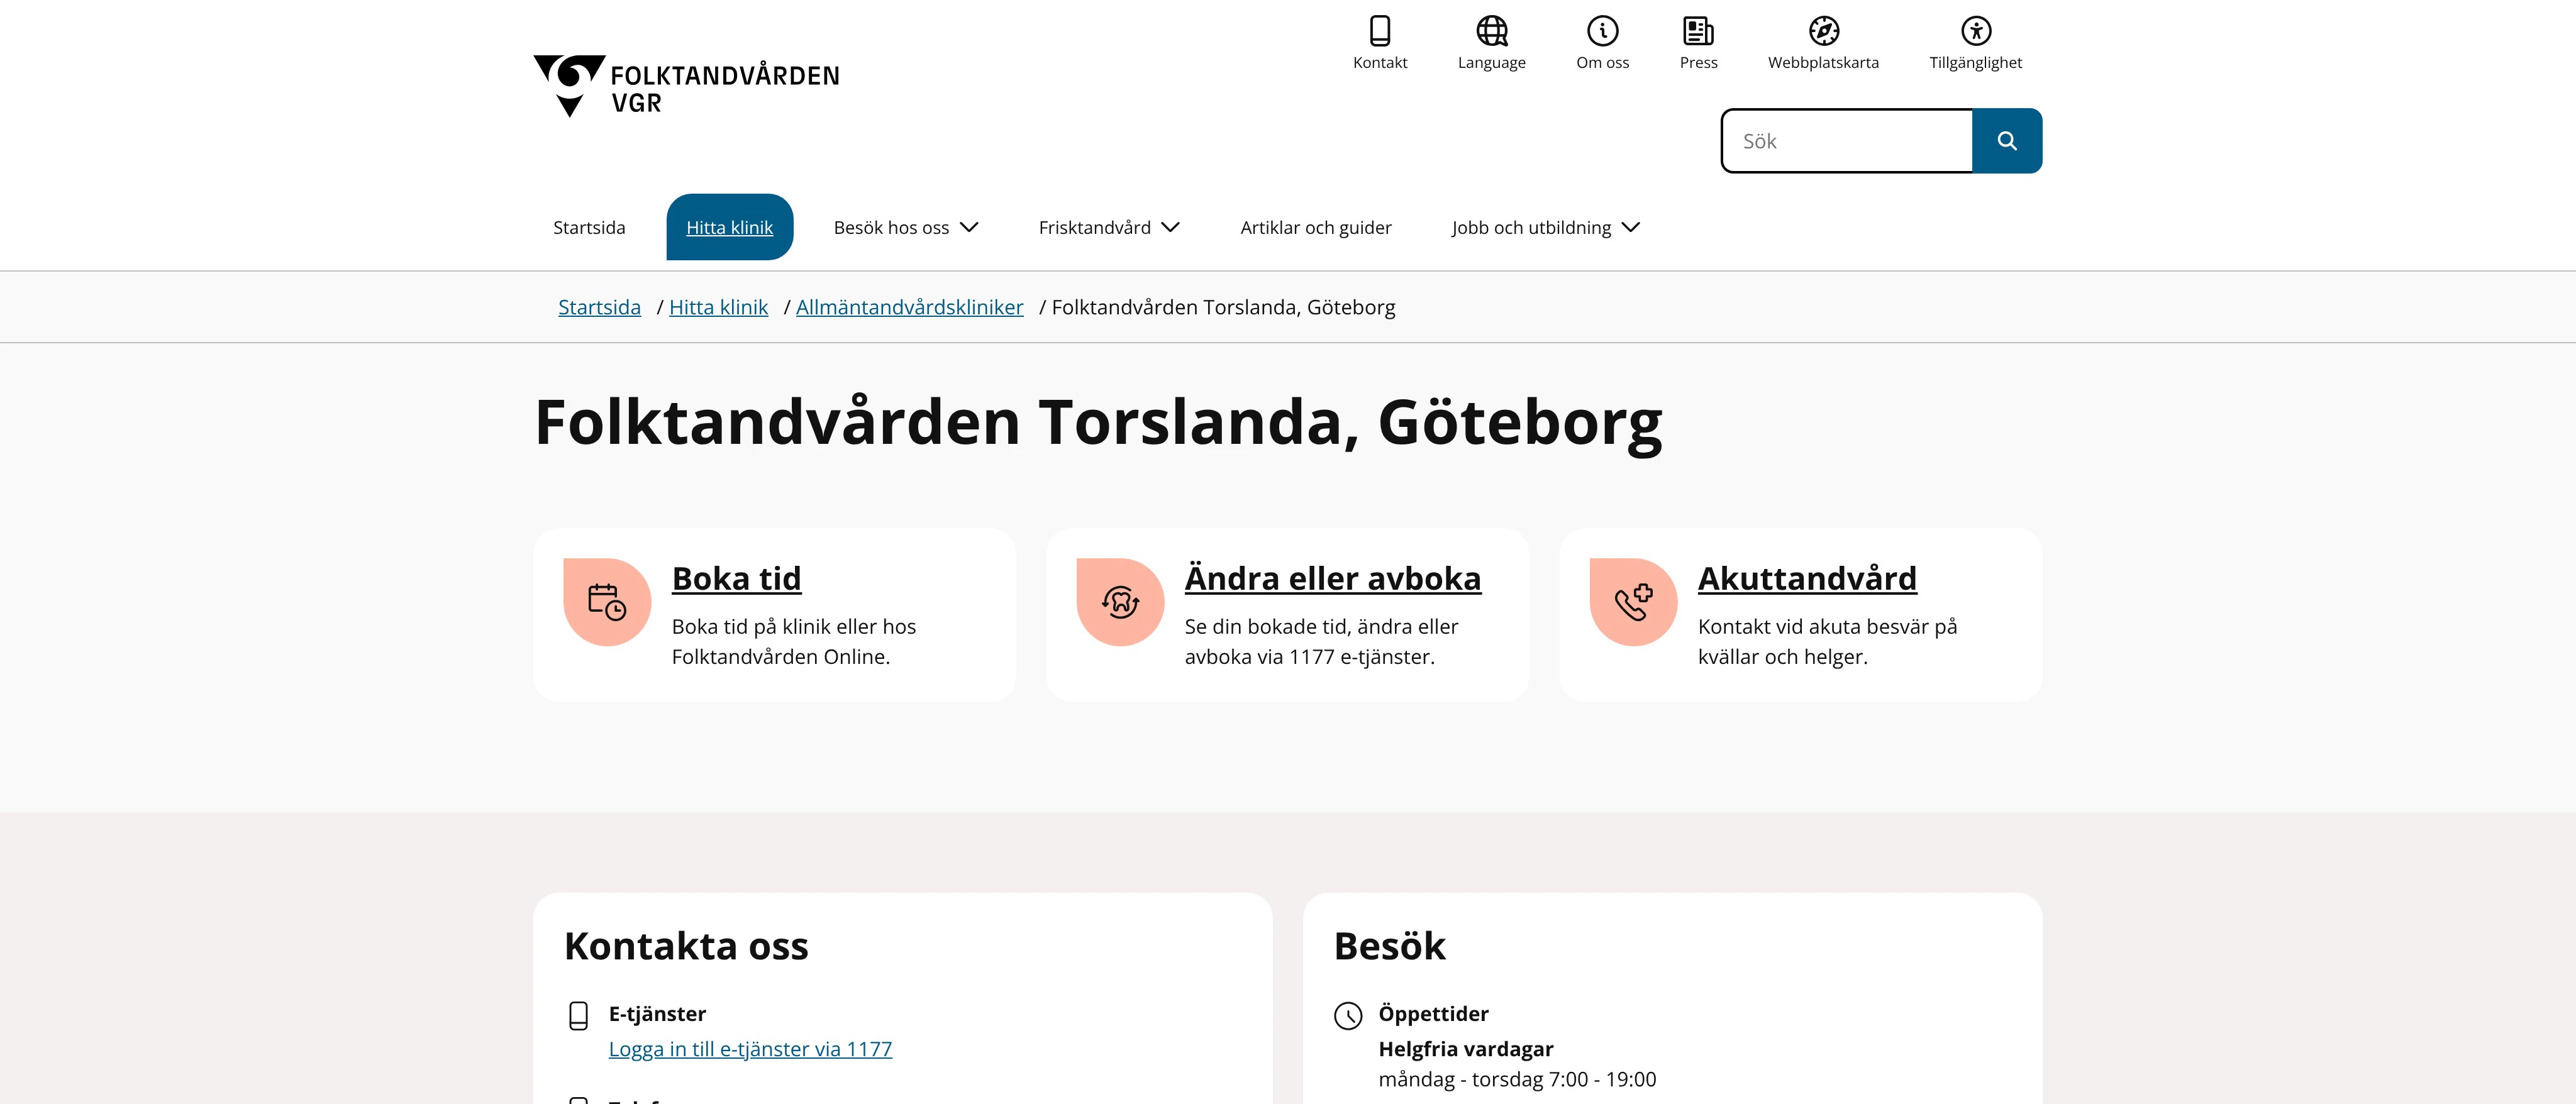Click the Webbplatskarta compass icon

point(1824,31)
